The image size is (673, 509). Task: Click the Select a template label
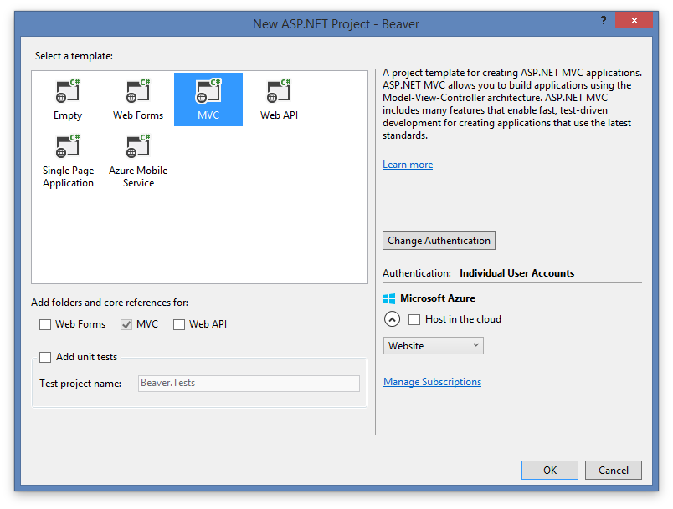pos(74,56)
